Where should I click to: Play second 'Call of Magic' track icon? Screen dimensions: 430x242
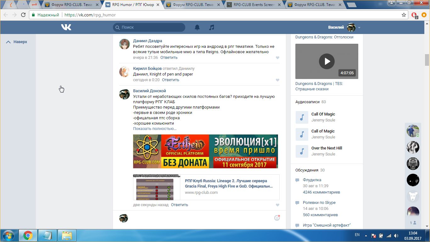click(302, 134)
